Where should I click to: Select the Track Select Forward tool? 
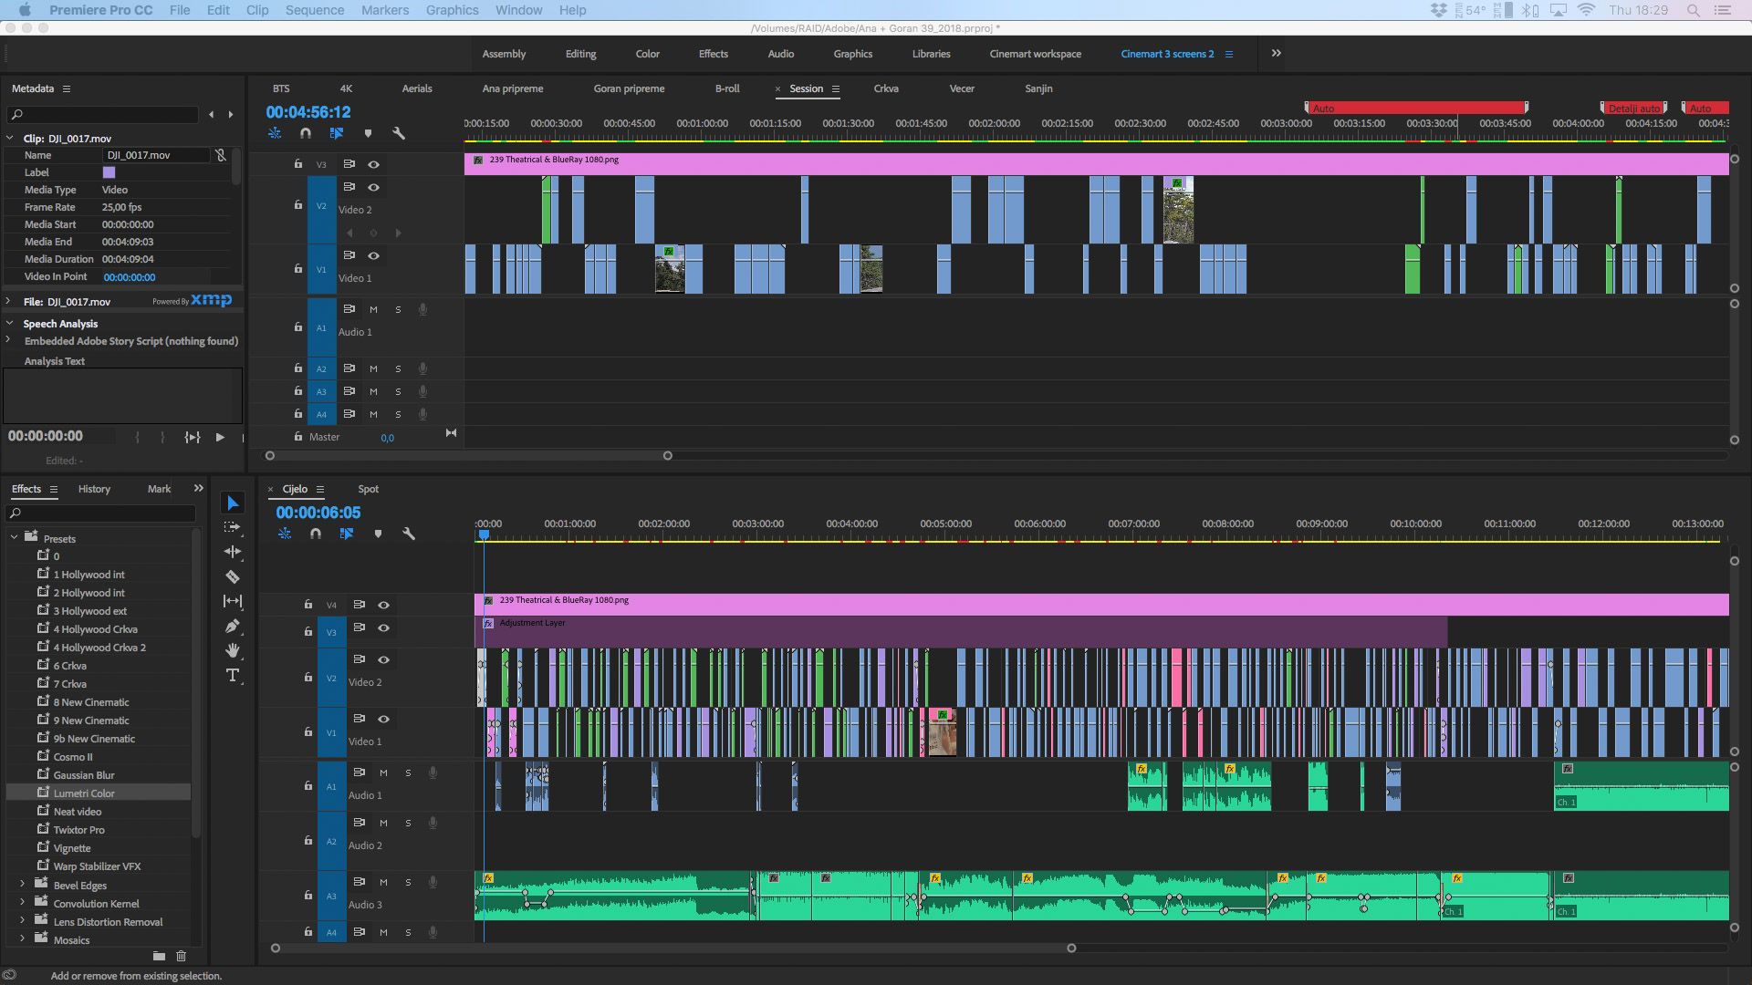click(x=233, y=527)
